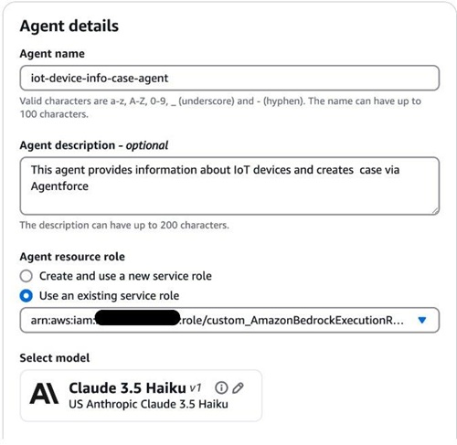The height and width of the screenshot is (445, 457).
Task: Select the Use an existing service role radio
Action: [27, 296]
